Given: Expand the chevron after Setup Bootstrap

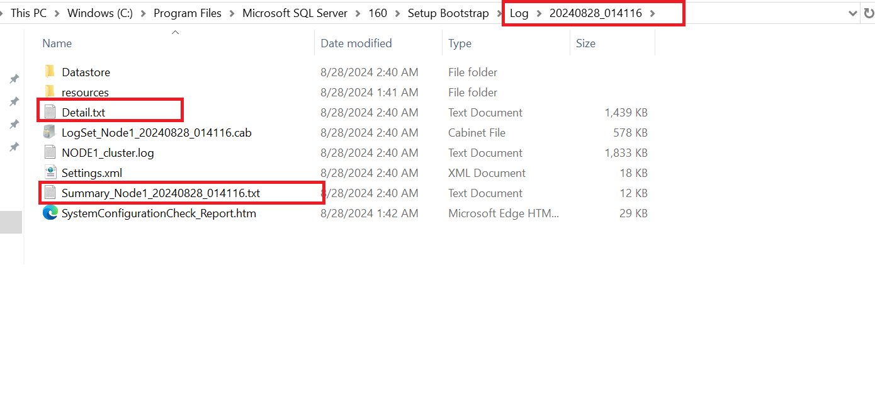Looking at the screenshot, I should coord(499,13).
